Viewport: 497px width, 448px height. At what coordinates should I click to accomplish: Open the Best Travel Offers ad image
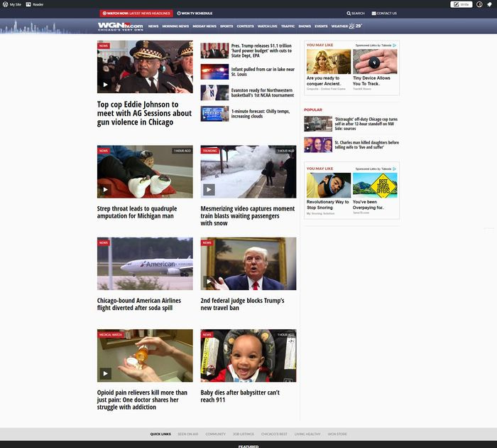tap(375, 186)
